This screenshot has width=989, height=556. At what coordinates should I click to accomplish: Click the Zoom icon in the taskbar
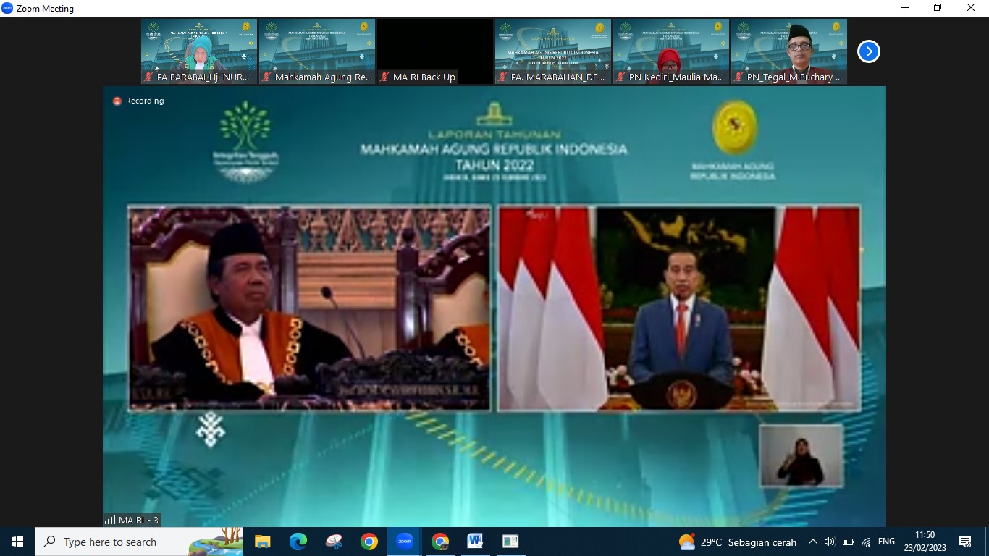click(404, 542)
